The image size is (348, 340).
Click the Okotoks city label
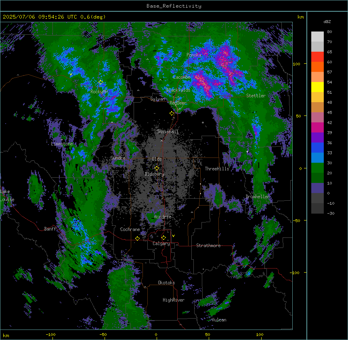click(166, 283)
